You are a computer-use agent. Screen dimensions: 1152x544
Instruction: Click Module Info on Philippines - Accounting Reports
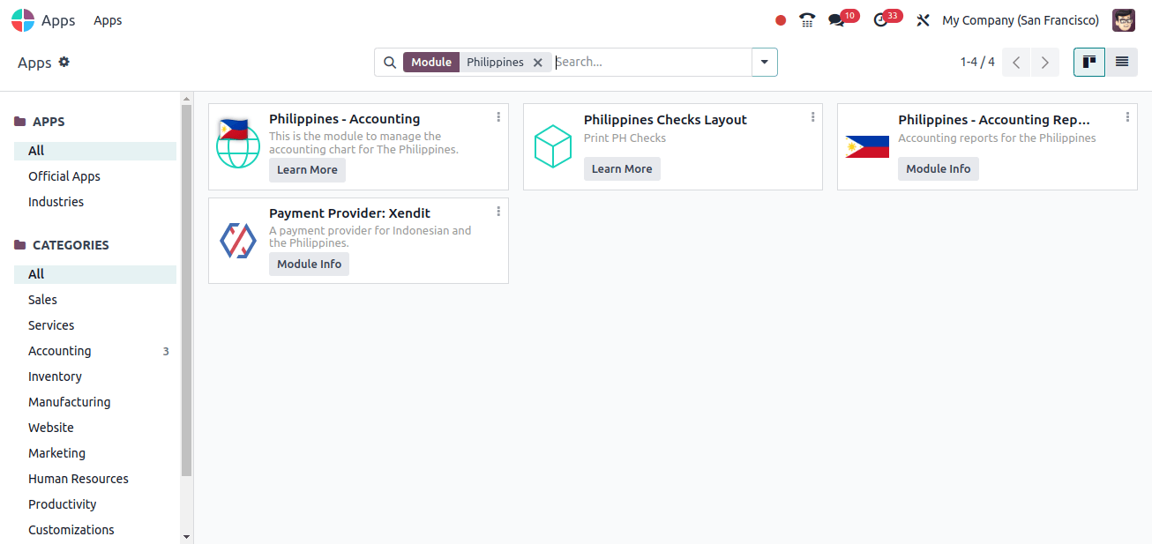pyautogui.click(x=939, y=169)
